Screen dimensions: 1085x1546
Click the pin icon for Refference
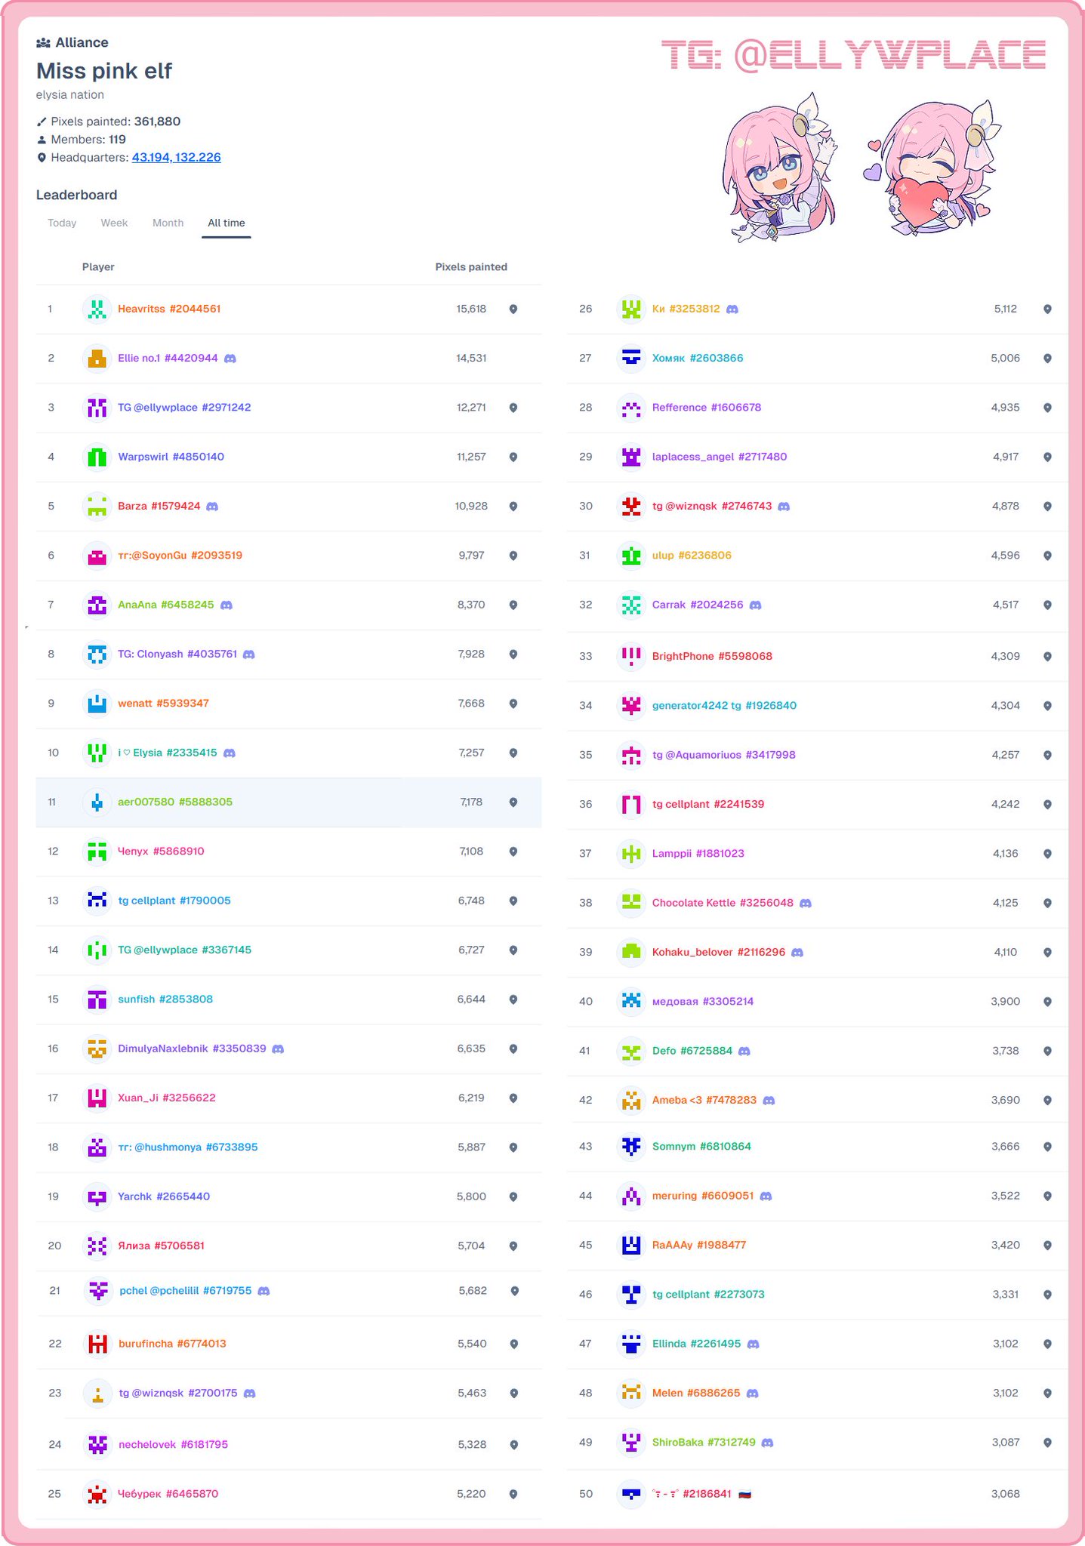click(x=1048, y=408)
